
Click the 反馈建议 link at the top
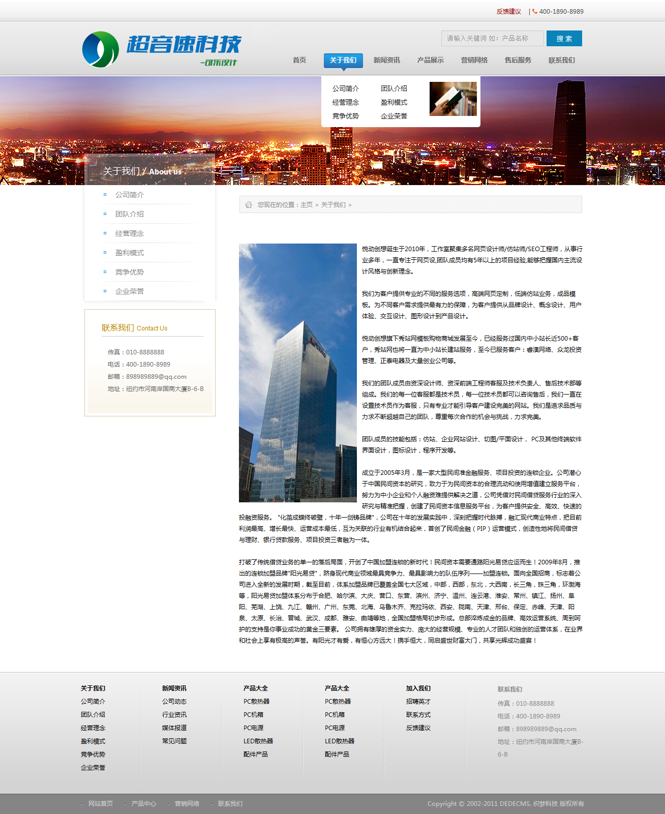click(x=508, y=11)
